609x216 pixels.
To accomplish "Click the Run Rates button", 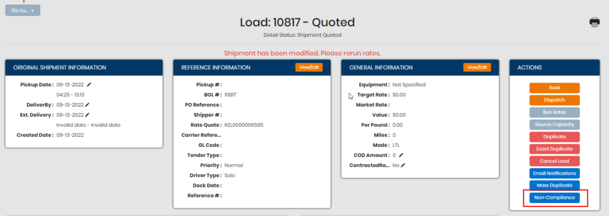I will tap(554, 112).
